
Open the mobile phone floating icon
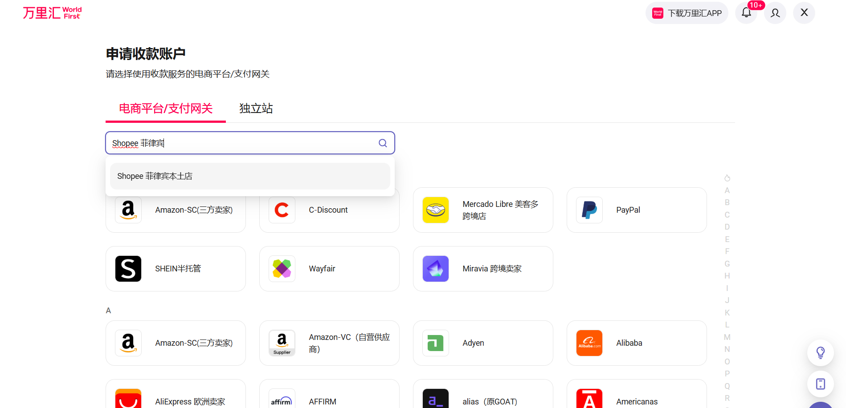pos(820,384)
